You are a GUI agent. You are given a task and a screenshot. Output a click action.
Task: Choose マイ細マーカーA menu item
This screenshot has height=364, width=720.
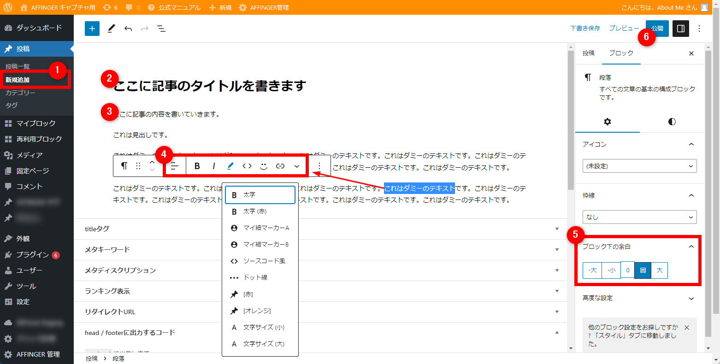[x=260, y=228]
